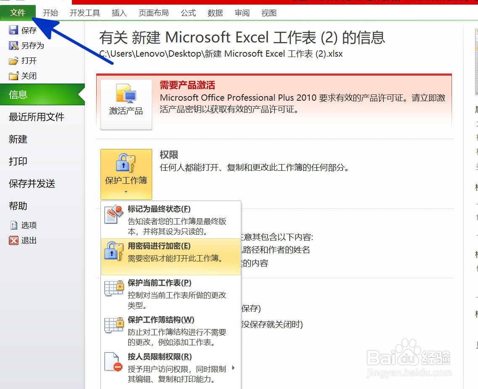
Task: Open 最近所用文件 section
Action: 37,117
